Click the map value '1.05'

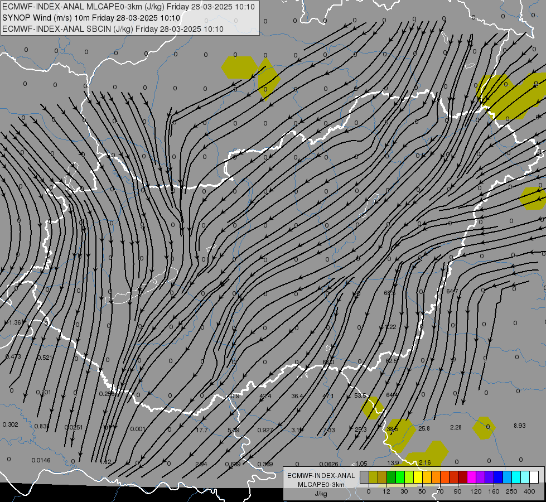[x=361, y=464]
